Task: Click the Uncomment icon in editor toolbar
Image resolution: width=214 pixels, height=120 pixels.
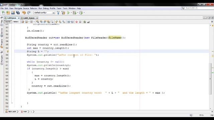Action: click(x=88, y=22)
